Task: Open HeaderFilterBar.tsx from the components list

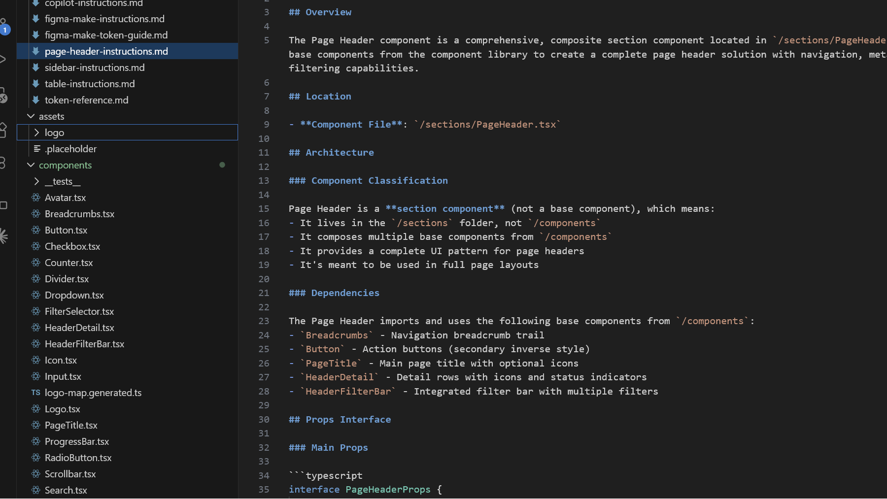Action: click(84, 344)
